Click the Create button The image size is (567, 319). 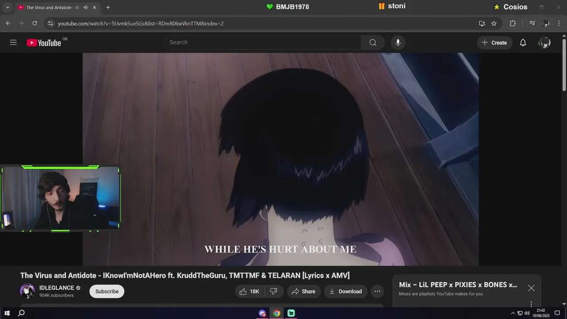[x=494, y=43]
